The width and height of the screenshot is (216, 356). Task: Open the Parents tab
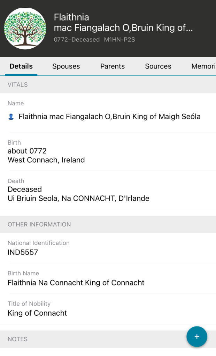(x=112, y=66)
